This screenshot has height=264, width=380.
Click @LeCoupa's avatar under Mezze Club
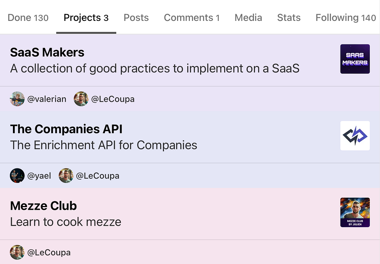(x=17, y=253)
